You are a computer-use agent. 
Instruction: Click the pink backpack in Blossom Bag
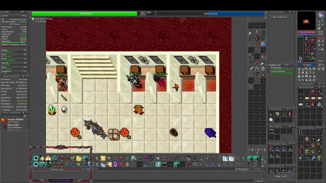tap(313, 92)
